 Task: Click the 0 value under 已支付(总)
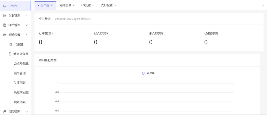tap(96, 42)
